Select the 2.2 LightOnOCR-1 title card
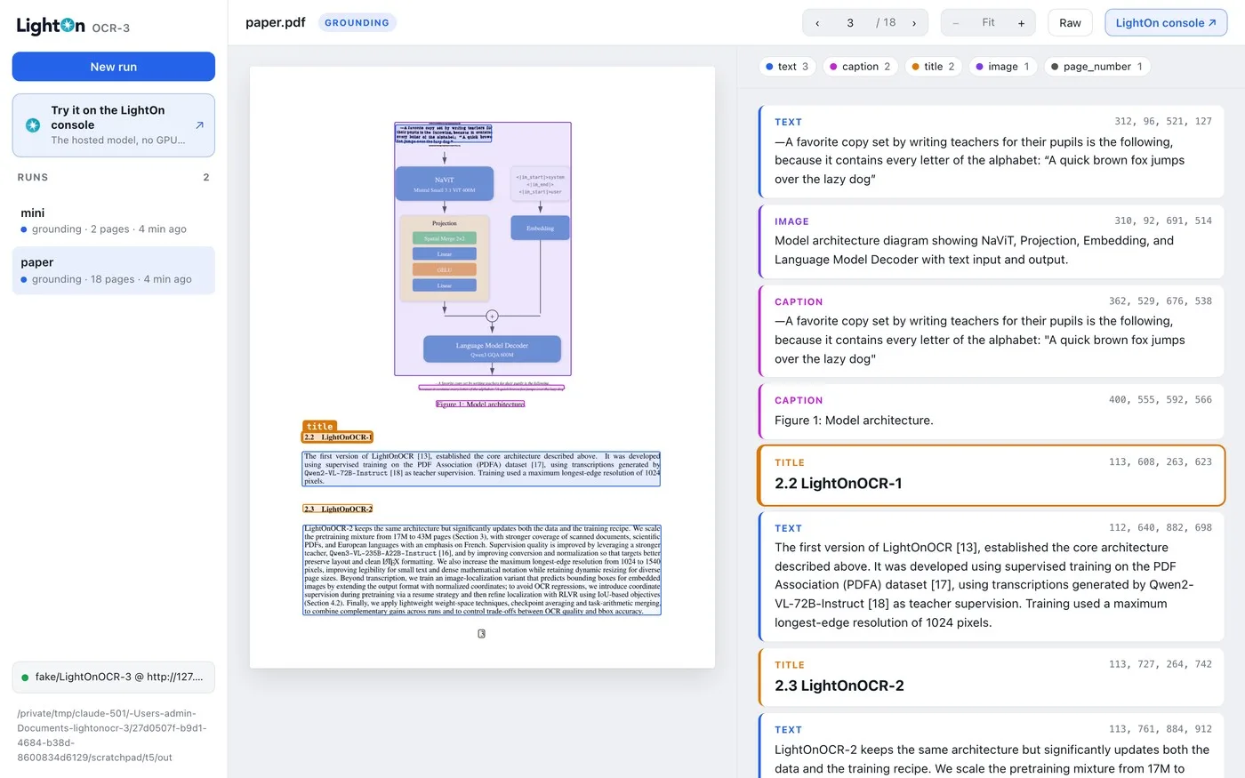 [x=992, y=476]
